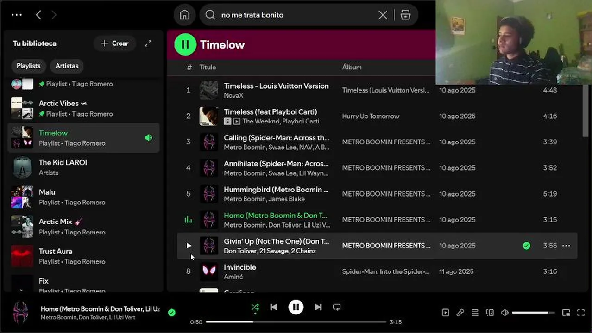Click the playing Home track title

coord(275,216)
